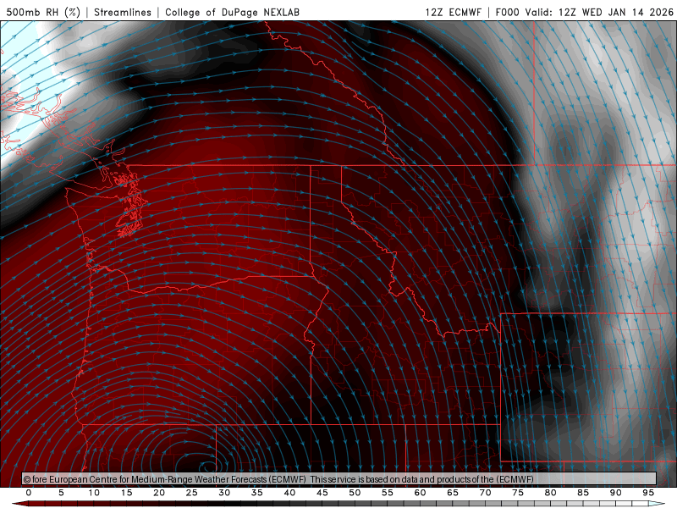Select the "90" label on the scale
Image resolution: width=677 pixels, height=508 pixels.
(x=616, y=493)
